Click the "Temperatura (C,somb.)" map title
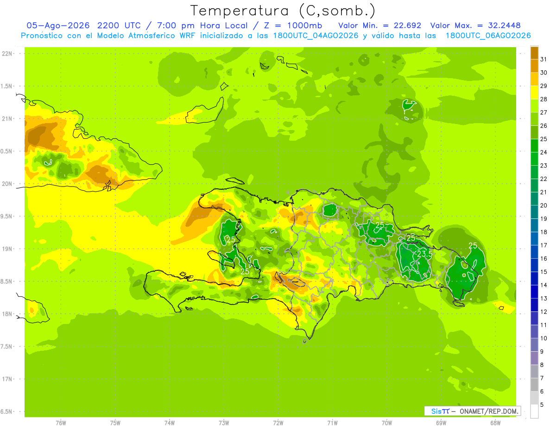 (x=283, y=11)
